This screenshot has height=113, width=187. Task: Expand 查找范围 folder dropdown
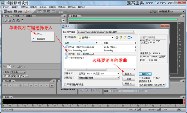(x=112, y=38)
